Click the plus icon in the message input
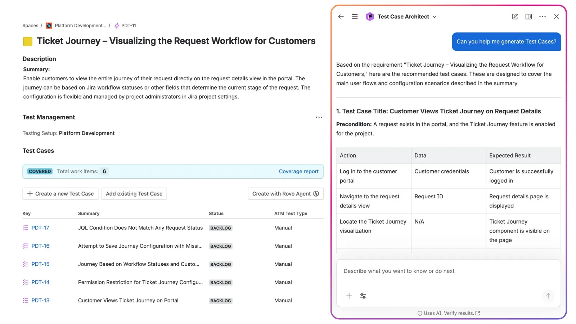 (x=348, y=296)
